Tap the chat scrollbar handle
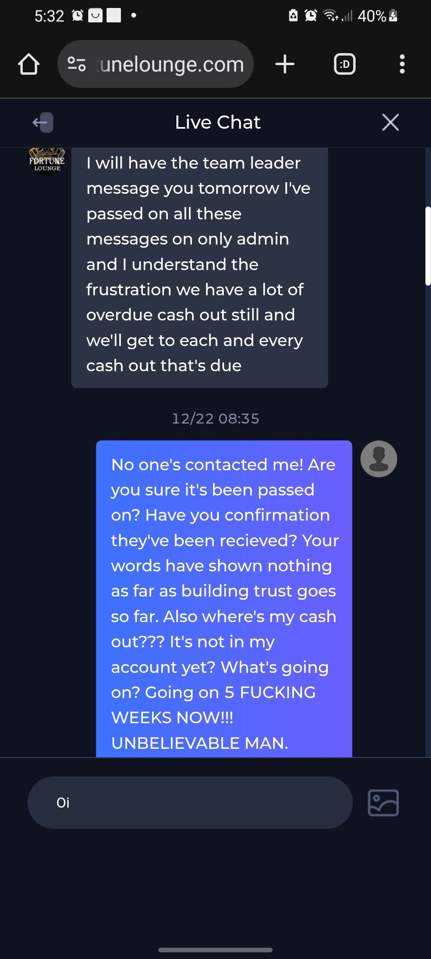 point(428,246)
